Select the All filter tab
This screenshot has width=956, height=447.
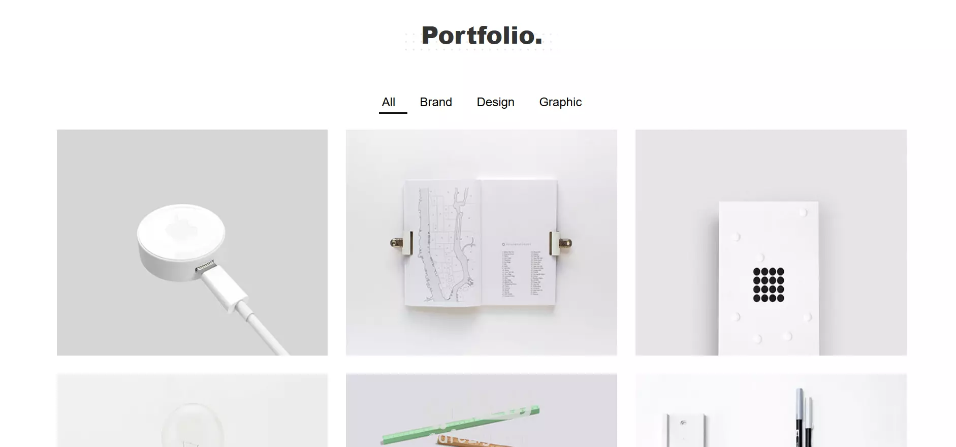pyautogui.click(x=389, y=102)
